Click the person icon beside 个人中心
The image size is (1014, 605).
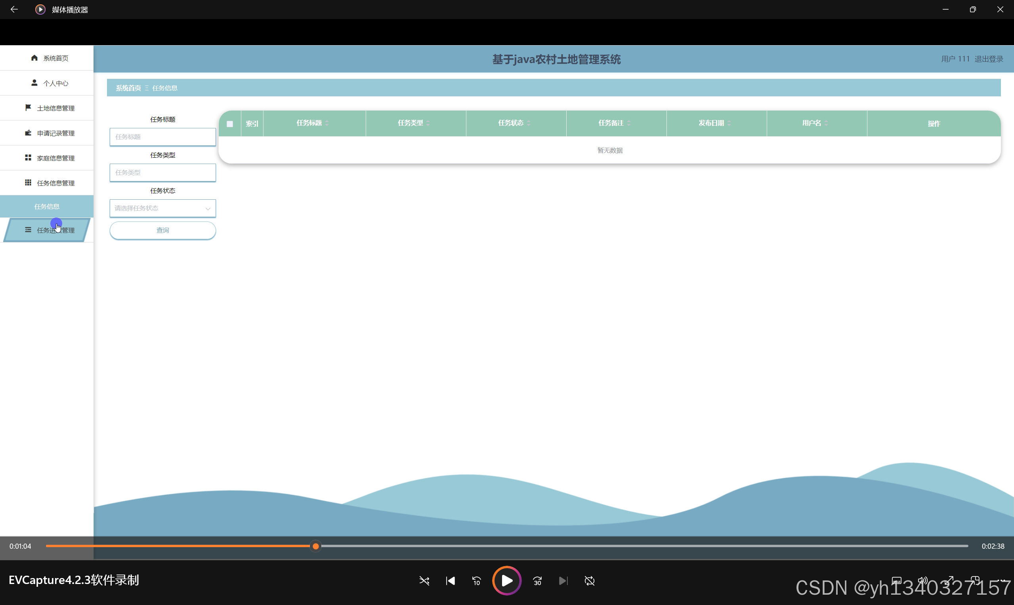click(x=34, y=83)
